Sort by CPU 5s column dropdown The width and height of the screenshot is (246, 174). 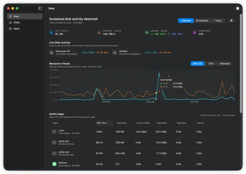click(104, 123)
